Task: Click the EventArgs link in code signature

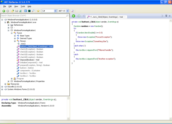Action: 112,22
